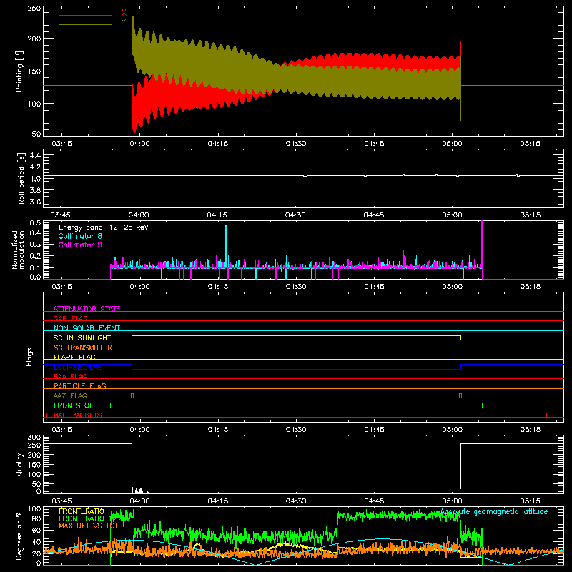
Task: Select the red X legend letter
Action: [124, 13]
